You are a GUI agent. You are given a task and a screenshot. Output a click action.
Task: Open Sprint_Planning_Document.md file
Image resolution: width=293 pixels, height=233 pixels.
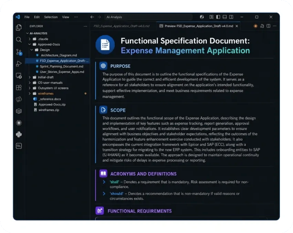(62, 66)
